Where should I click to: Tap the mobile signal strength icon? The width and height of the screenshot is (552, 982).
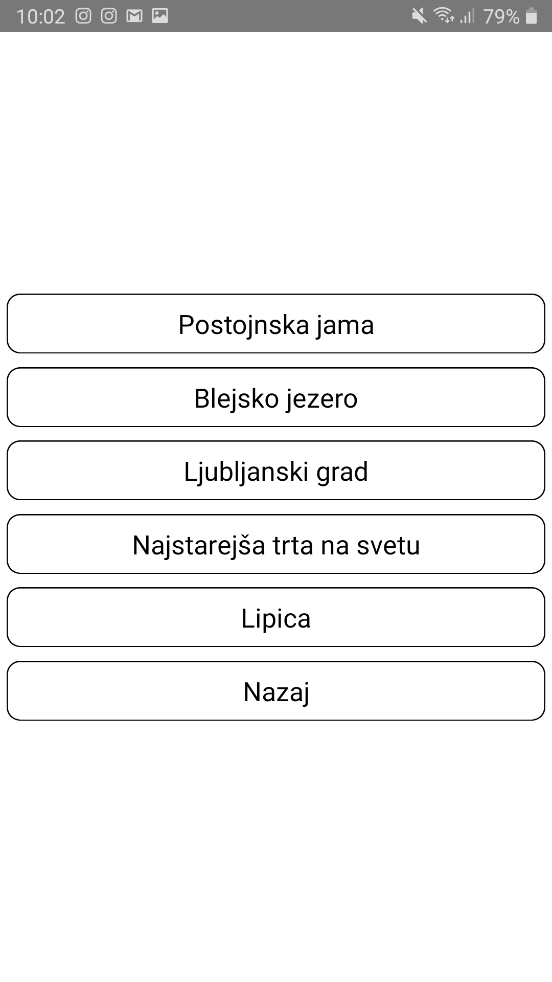pyautogui.click(x=467, y=16)
